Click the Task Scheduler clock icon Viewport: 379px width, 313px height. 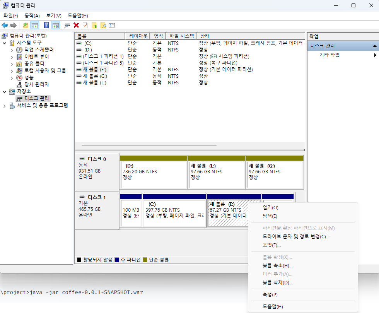[19, 50]
